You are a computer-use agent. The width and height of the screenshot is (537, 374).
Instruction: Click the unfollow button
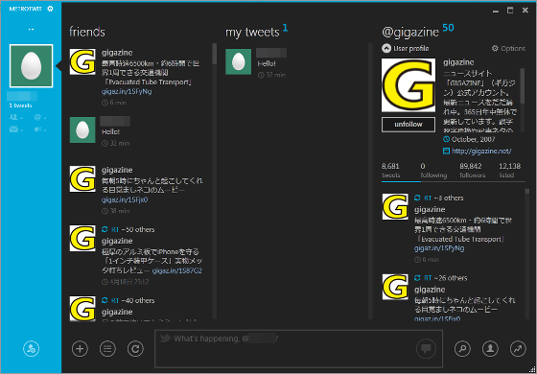click(x=409, y=125)
